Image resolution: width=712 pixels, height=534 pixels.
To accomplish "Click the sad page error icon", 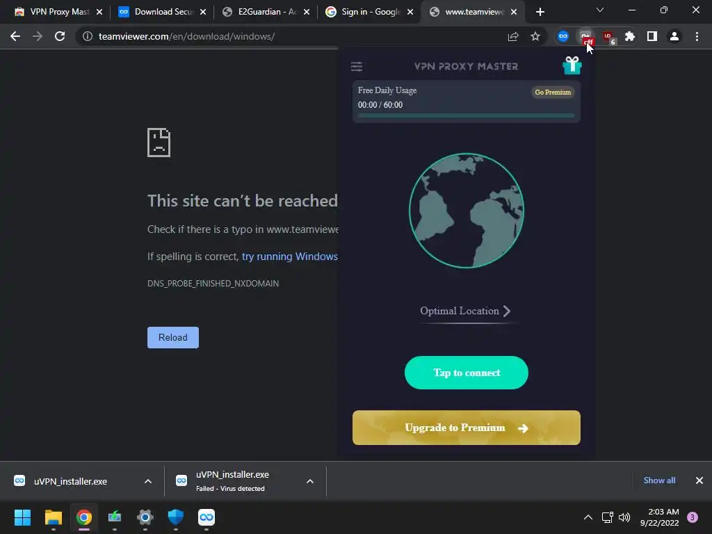I will (159, 143).
